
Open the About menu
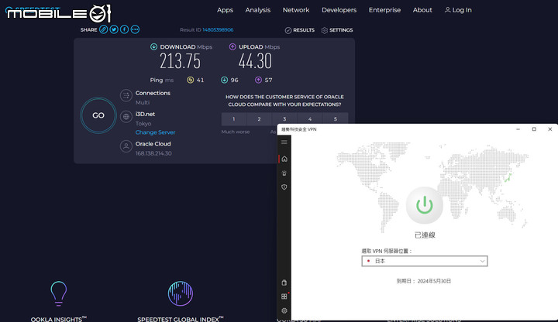click(x=422, y=10)
